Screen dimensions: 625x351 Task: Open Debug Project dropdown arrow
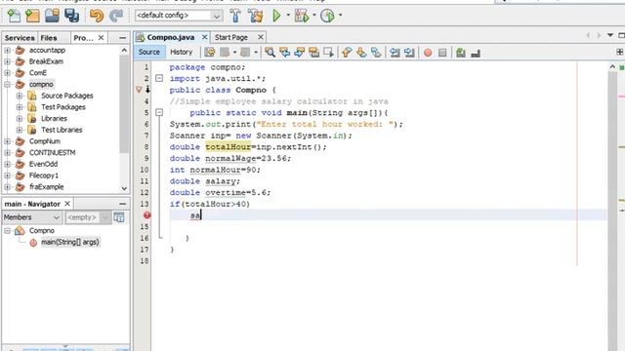(x=314, y=16)
